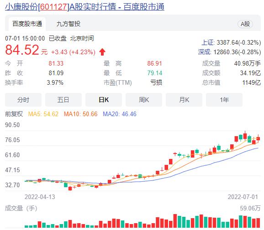
Task: Click the 最高 value 86.91
Action: pos(154,63)
